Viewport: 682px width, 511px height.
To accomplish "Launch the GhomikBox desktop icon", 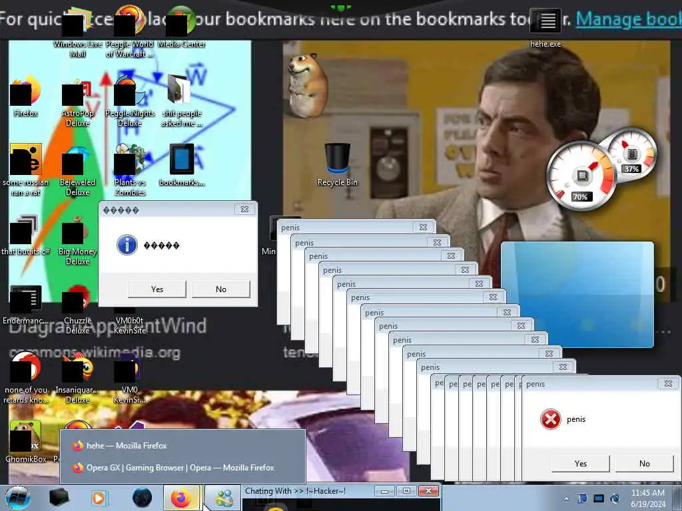I will 26,441.
